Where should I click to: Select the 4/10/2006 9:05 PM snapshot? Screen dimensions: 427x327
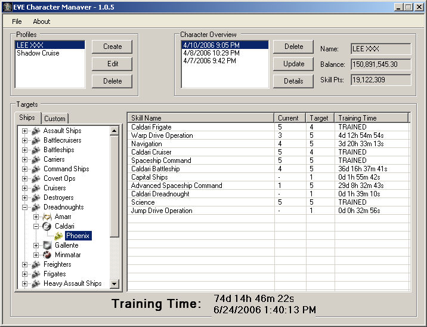[x=225, y=45]
